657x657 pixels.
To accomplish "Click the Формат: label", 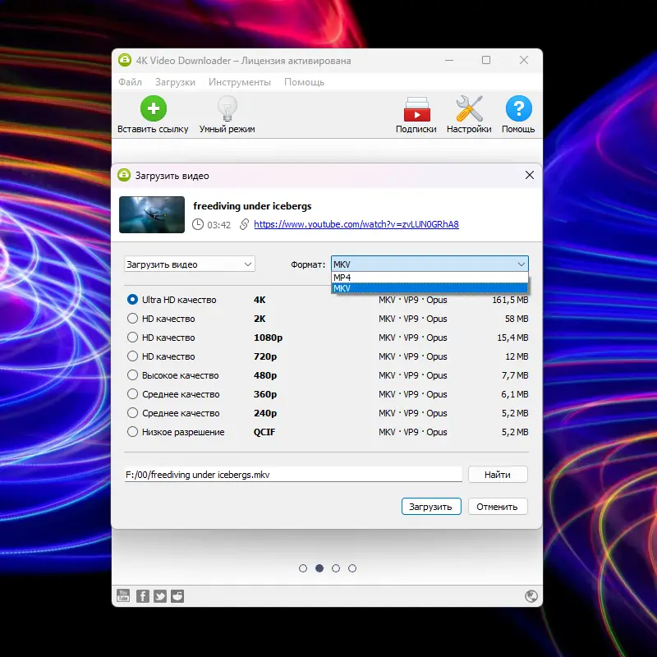I will point(308,264).
